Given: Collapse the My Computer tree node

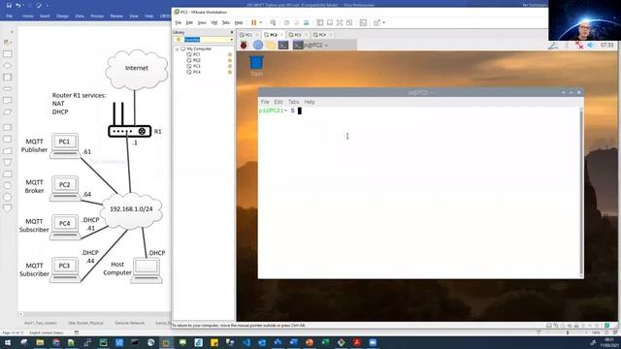Looking at the screenshot, I should click(x=177, y=48).
